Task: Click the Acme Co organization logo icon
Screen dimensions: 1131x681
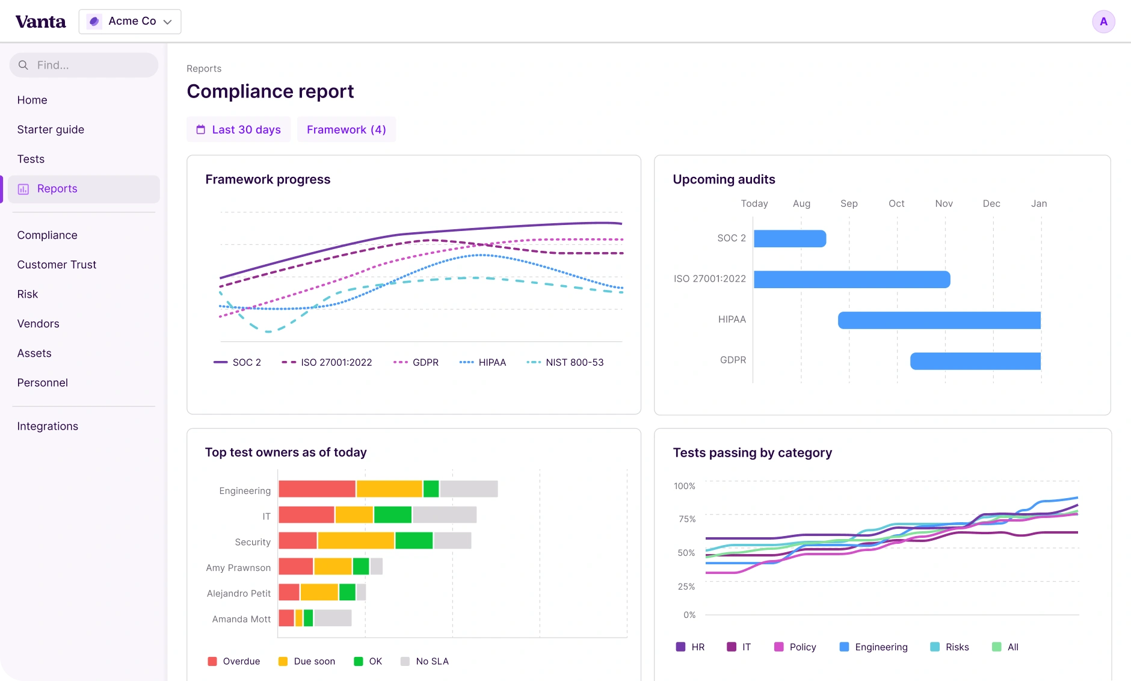Action: click(x=94, y=21)
